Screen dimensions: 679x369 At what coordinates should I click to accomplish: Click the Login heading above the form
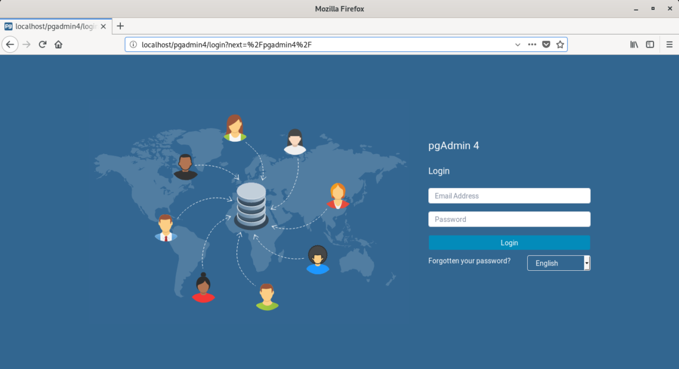[438, 171]
